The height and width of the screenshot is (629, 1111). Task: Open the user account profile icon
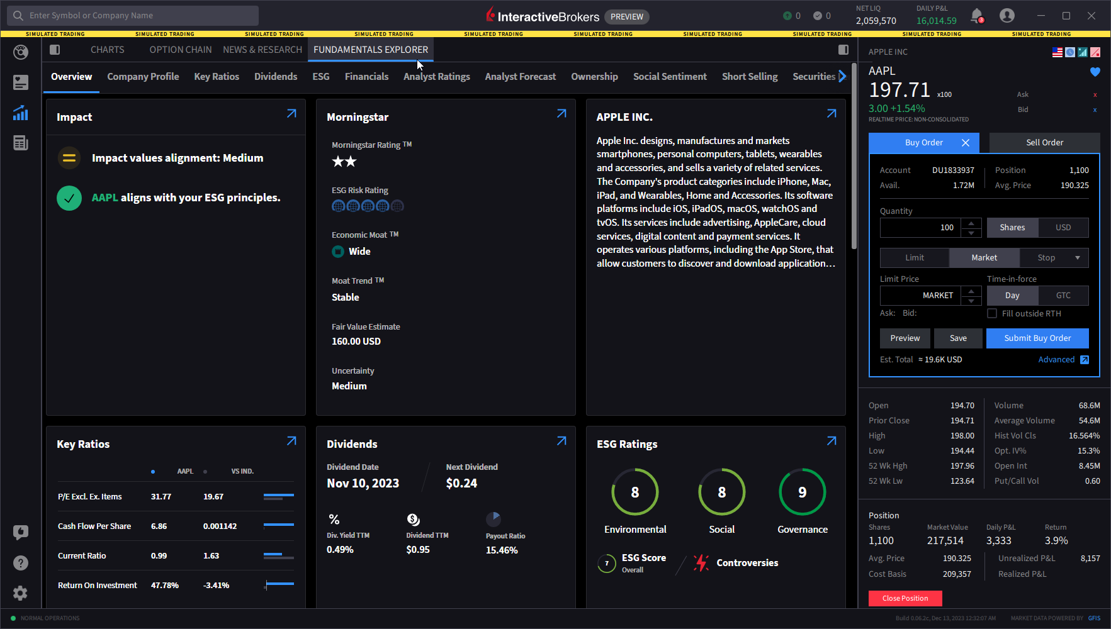click(1007, 16)
